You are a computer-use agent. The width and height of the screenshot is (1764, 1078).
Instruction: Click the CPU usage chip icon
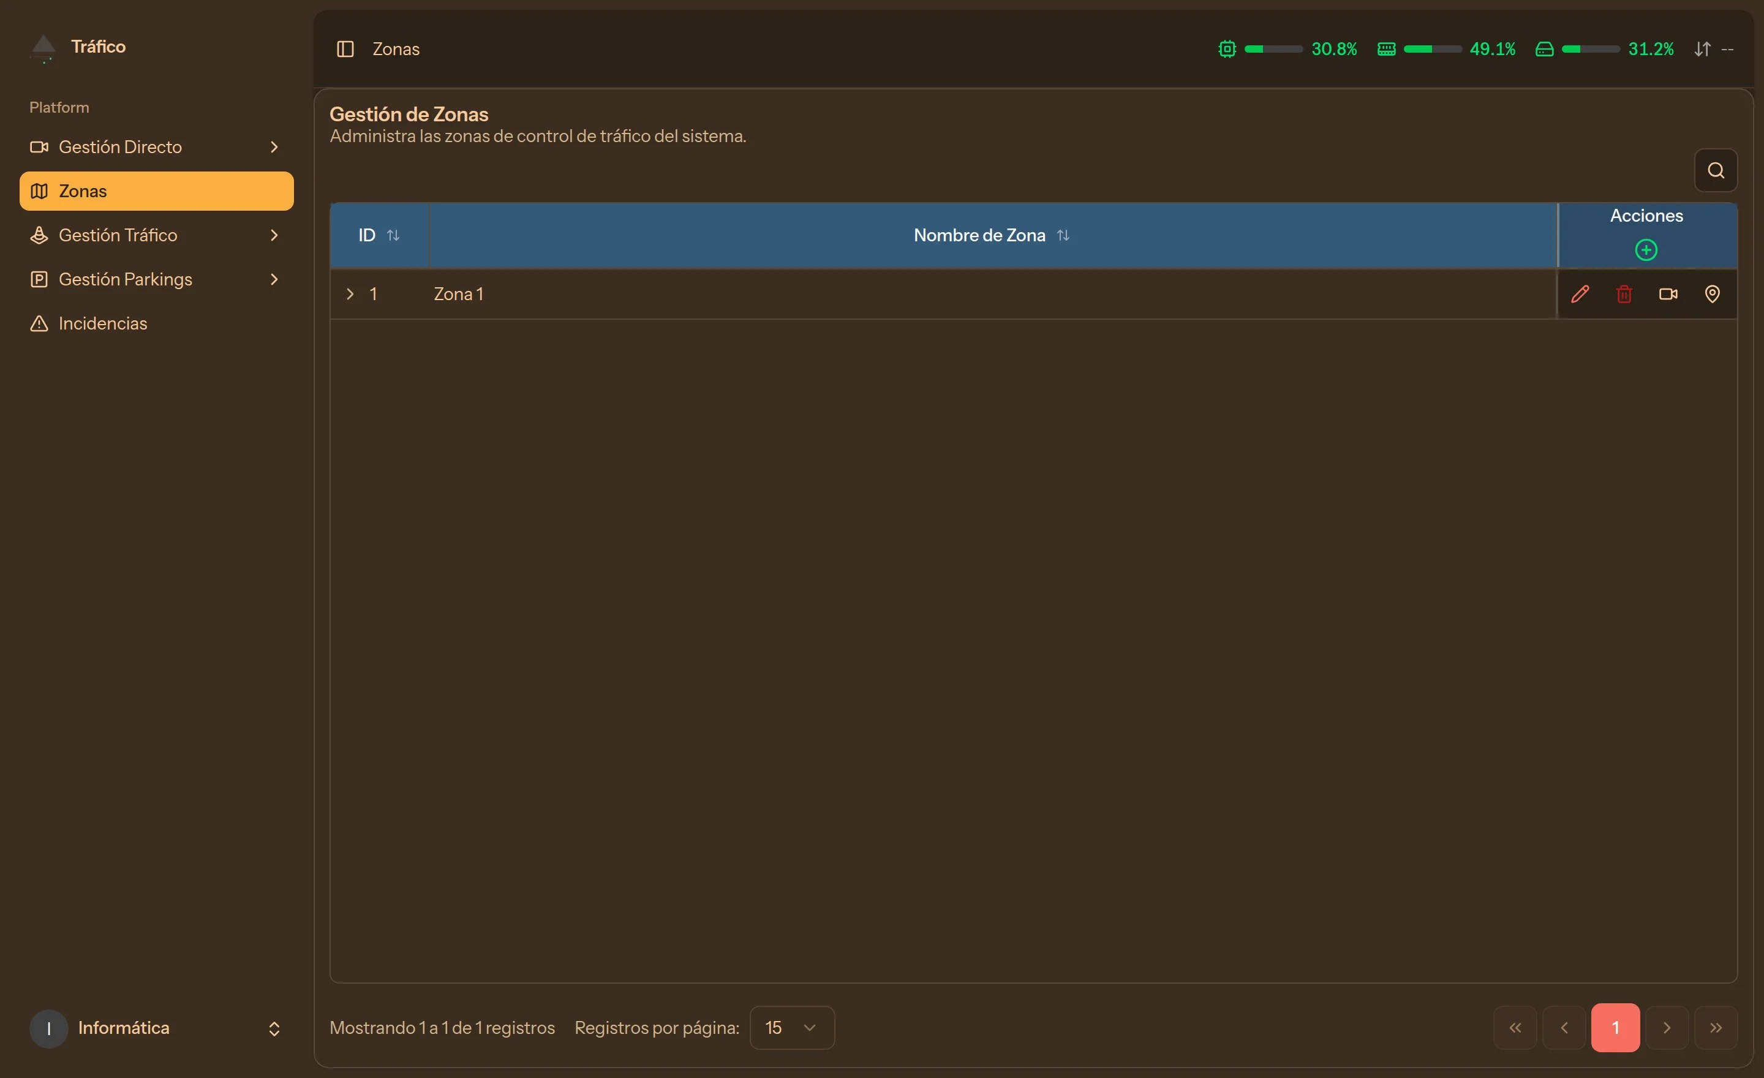1227,48
